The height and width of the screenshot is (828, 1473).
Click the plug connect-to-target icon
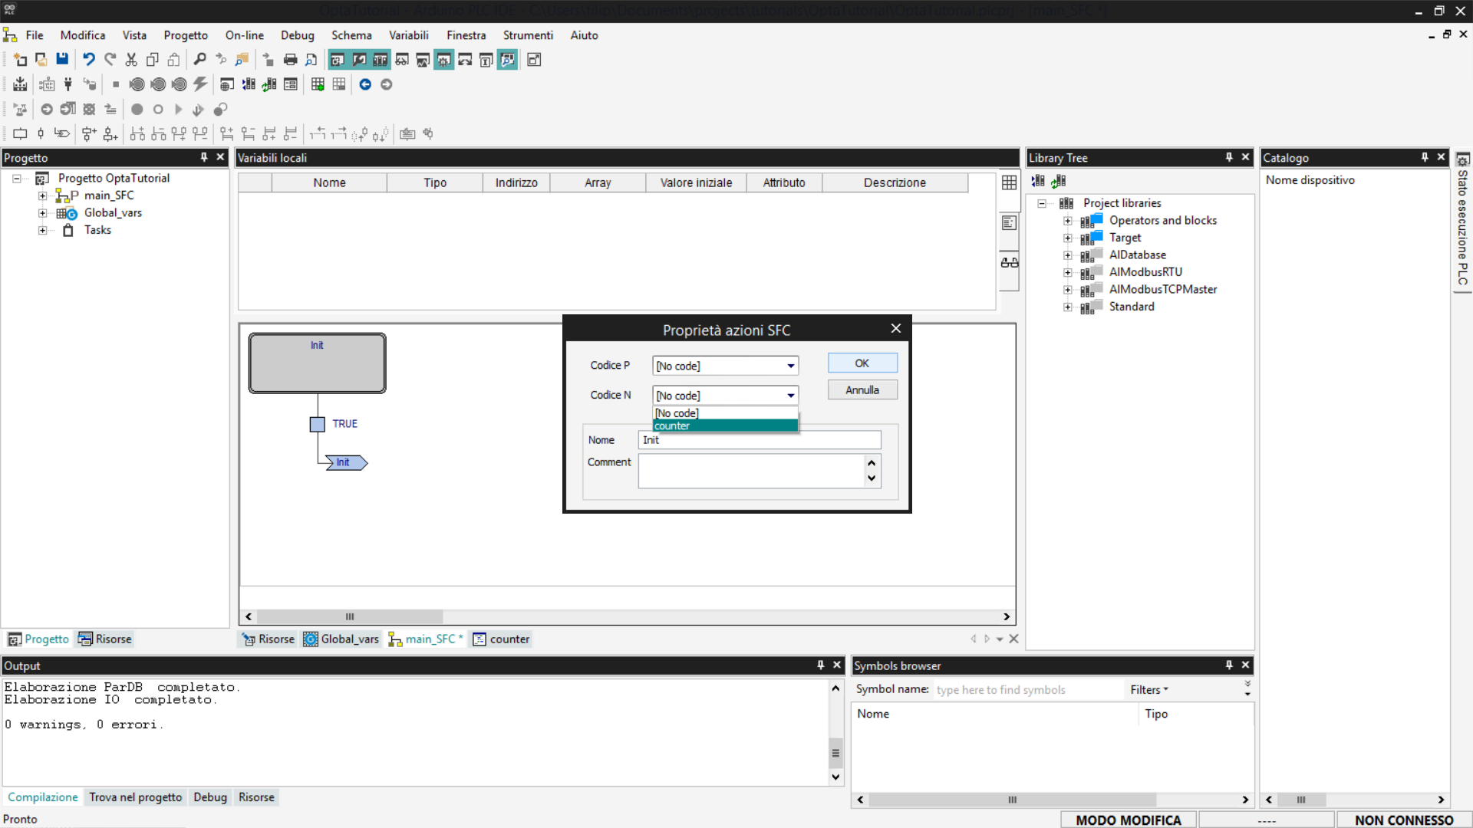click(68, 84)
